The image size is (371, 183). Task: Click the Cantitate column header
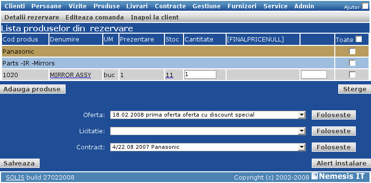tap(205, 39)
